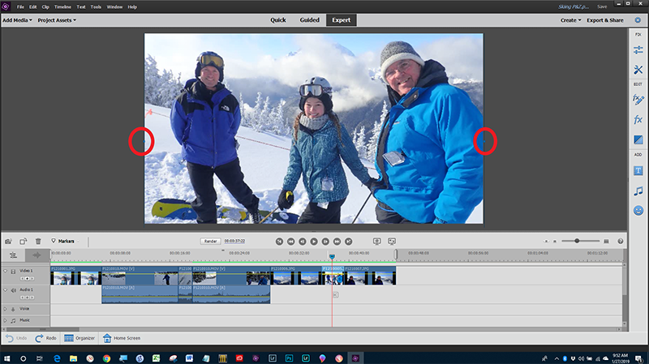The image size is (649, 364).
Task: Open the audio view waveform icon
Action: click(x=37, y=255)
